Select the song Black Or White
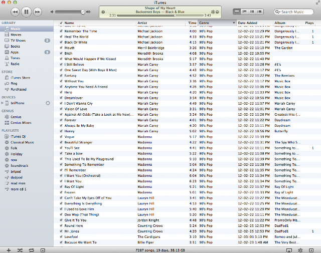 [x=187, y=42]
